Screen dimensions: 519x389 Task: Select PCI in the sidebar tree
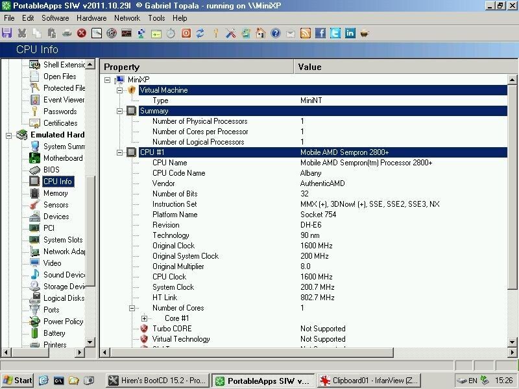click(x=49, y=228)
